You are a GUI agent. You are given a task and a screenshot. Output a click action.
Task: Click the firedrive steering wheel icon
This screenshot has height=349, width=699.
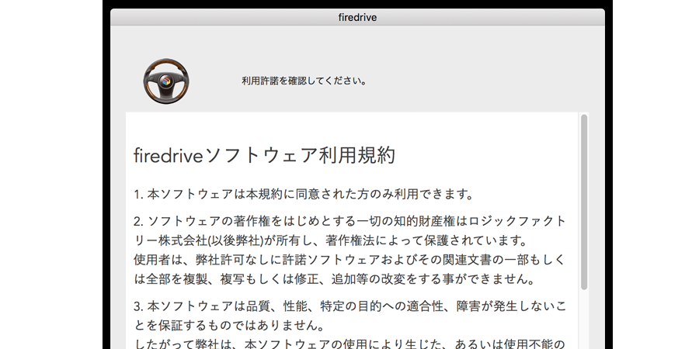click(166, 81)
